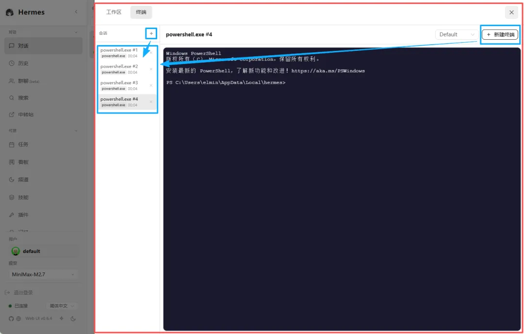Screen dimensions: 524x334
Task: Click the sparkle icon beside Web UI version
Action: point(62,318)
